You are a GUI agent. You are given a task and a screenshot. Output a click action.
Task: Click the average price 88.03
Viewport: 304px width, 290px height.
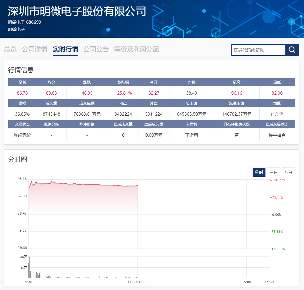[x=51, y=93]
